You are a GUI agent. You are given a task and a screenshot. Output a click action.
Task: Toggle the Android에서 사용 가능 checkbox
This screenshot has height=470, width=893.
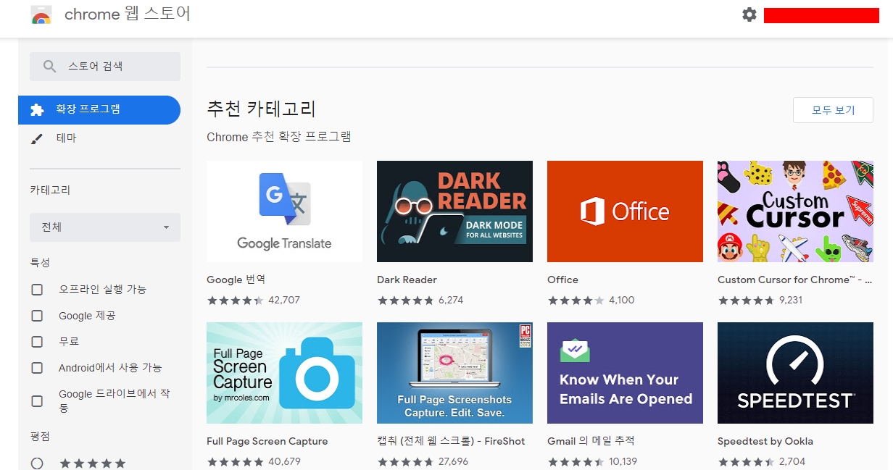coord(37,368)
